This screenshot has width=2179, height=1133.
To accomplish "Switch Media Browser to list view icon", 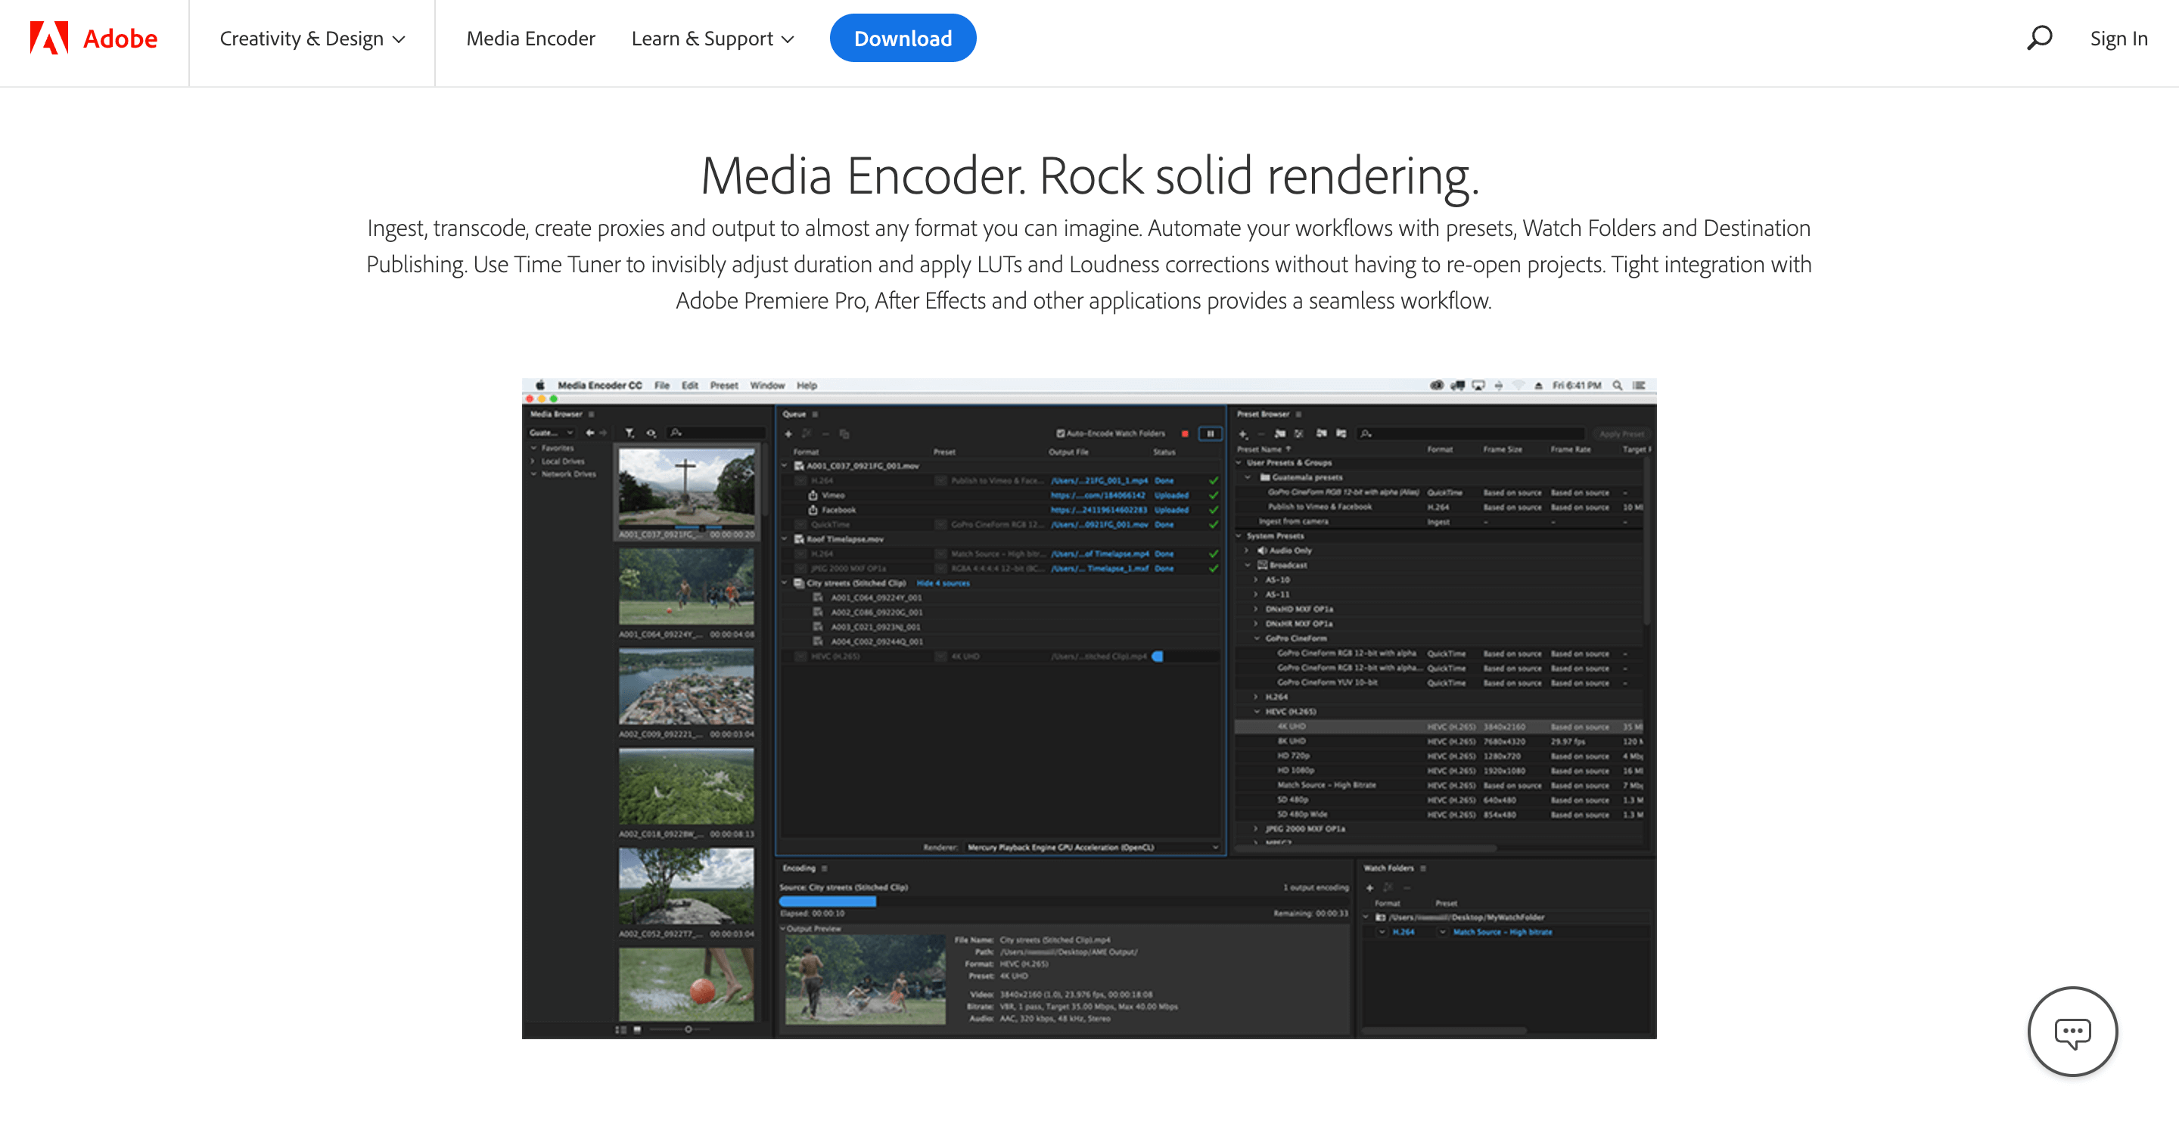I will [621, 1030].
